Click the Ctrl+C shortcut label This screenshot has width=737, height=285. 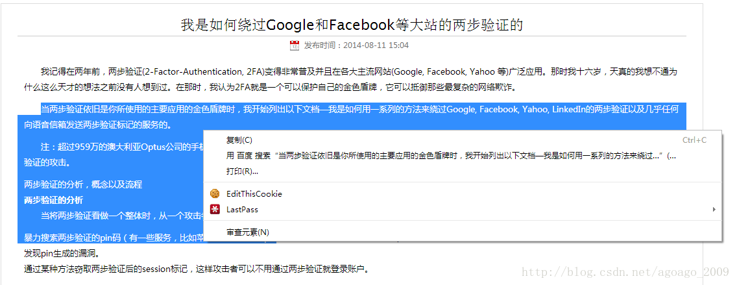tap(694, 140)
